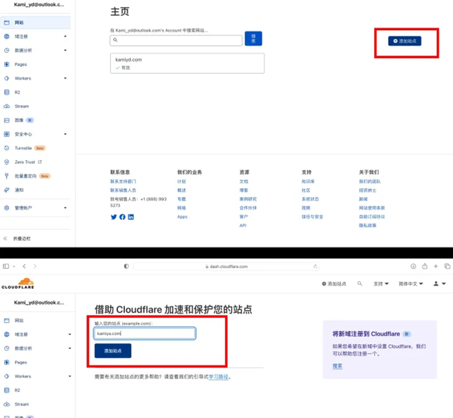
Task: Select 网站 in the 主页 page sidebar
Action: (x=35, y=22)
